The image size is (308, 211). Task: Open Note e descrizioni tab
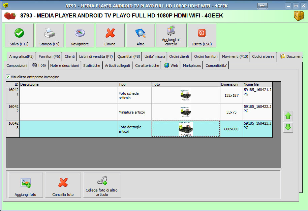(64, 66)
